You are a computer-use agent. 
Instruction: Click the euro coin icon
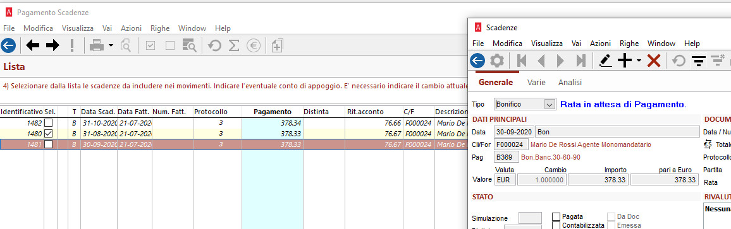(x=254, y=45)
